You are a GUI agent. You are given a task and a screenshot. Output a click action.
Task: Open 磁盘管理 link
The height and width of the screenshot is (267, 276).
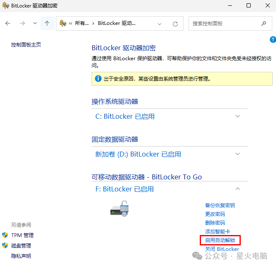click(x=21, y=245)
